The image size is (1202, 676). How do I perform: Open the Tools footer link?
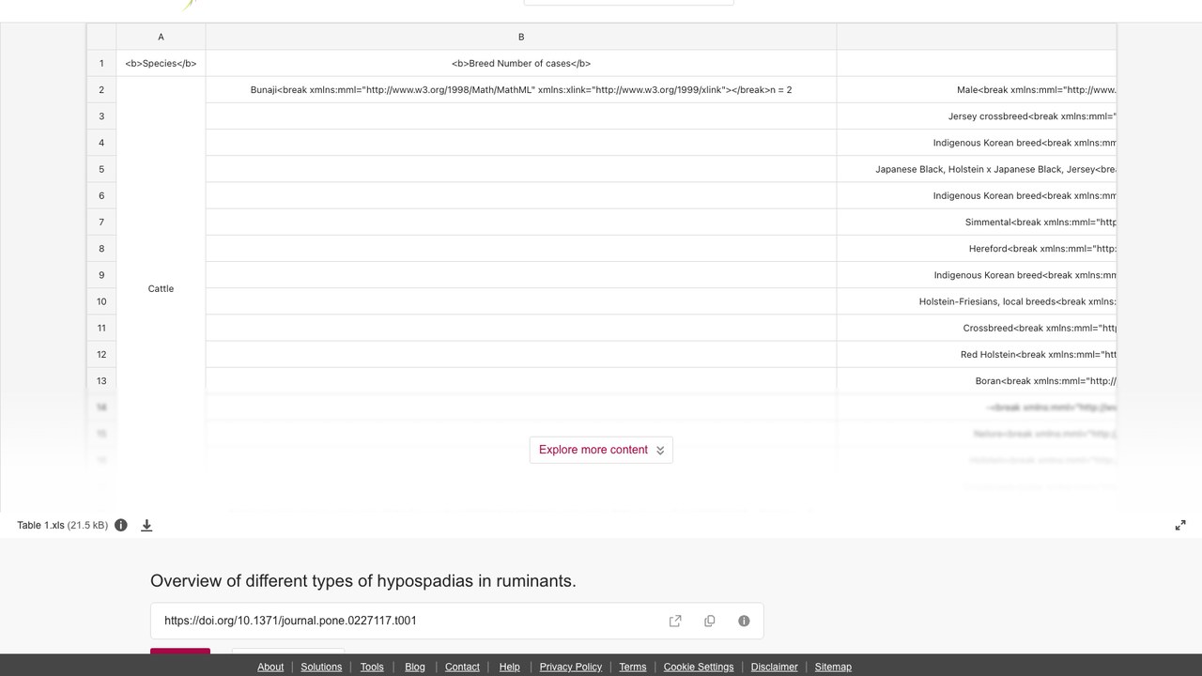372,667
